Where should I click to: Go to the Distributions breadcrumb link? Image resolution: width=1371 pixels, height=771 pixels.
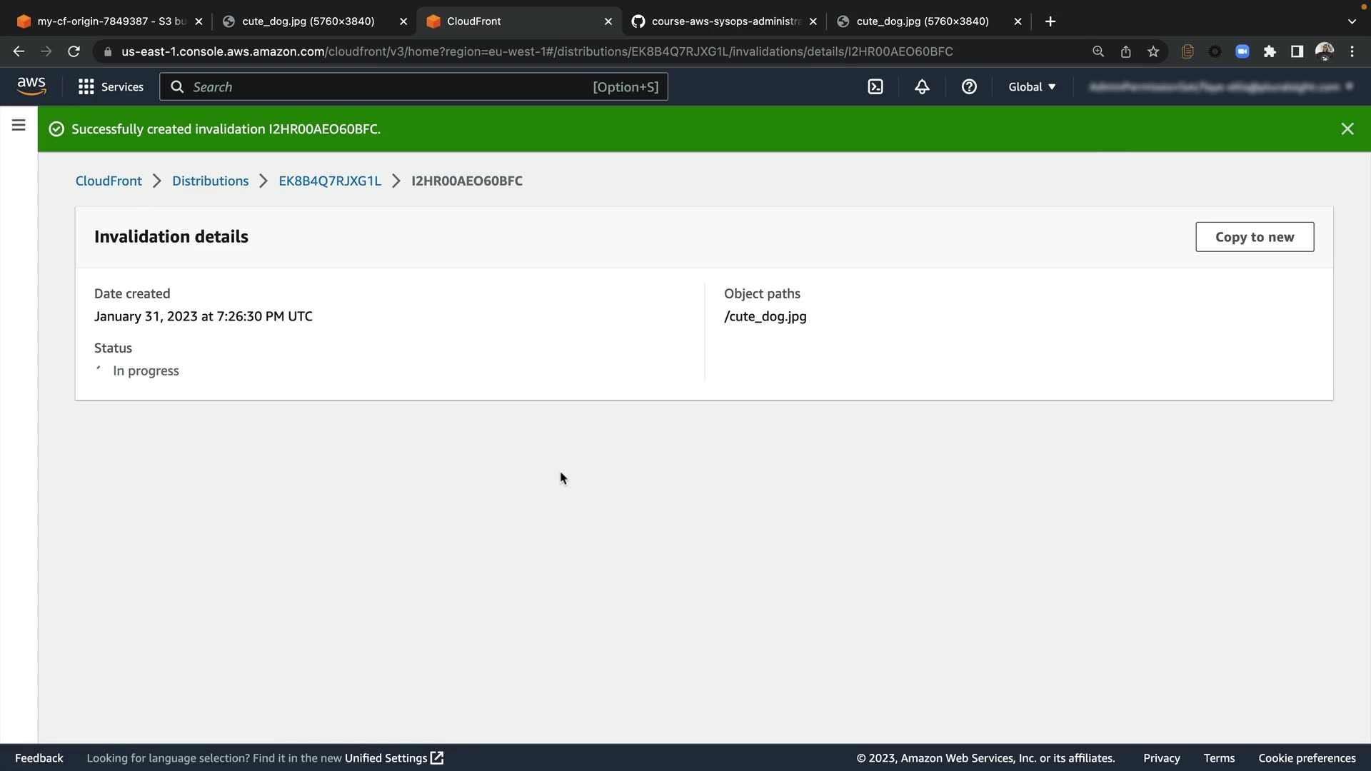click(x=210, y=181)
